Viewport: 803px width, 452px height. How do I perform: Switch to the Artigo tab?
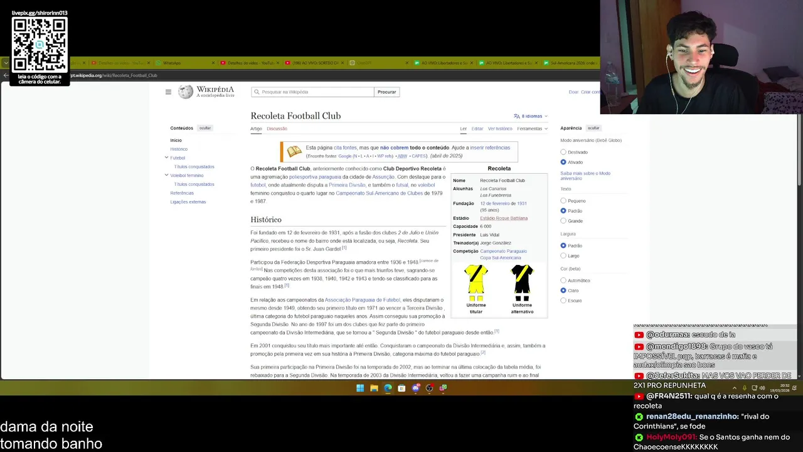(x=256, y=129)
